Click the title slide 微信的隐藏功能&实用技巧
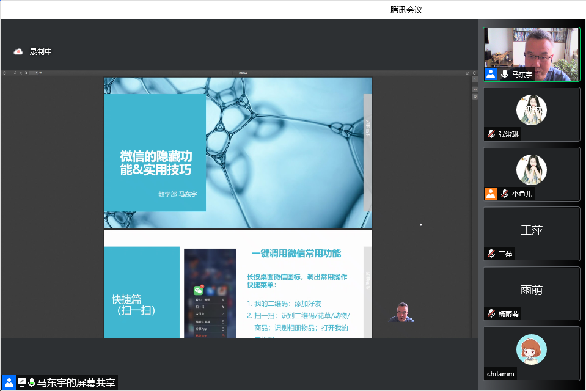The height and width of the screenshot is (391, 586). tap(156, 163)
